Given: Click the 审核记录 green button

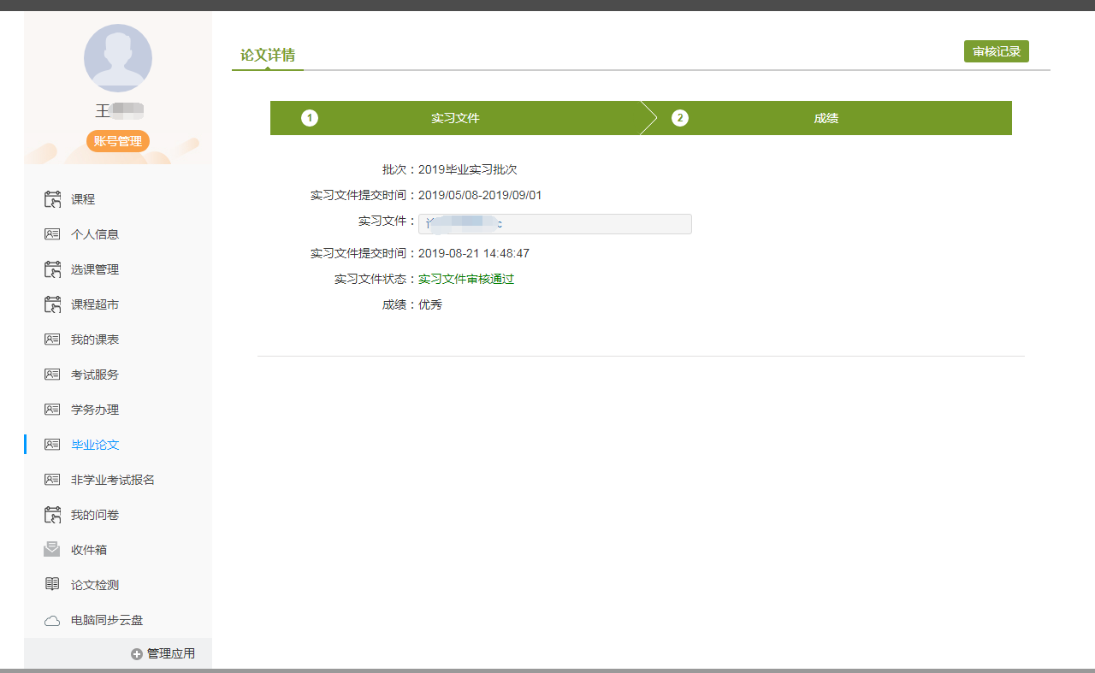Looking at the screenshot, I should pos(996,51).
